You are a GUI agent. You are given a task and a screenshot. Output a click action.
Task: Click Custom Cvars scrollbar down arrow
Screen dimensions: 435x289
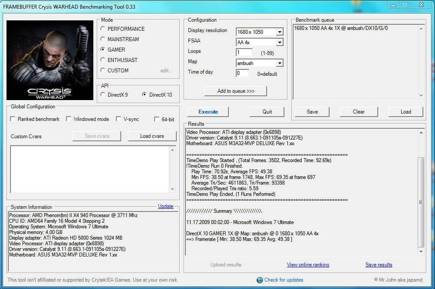172,189
